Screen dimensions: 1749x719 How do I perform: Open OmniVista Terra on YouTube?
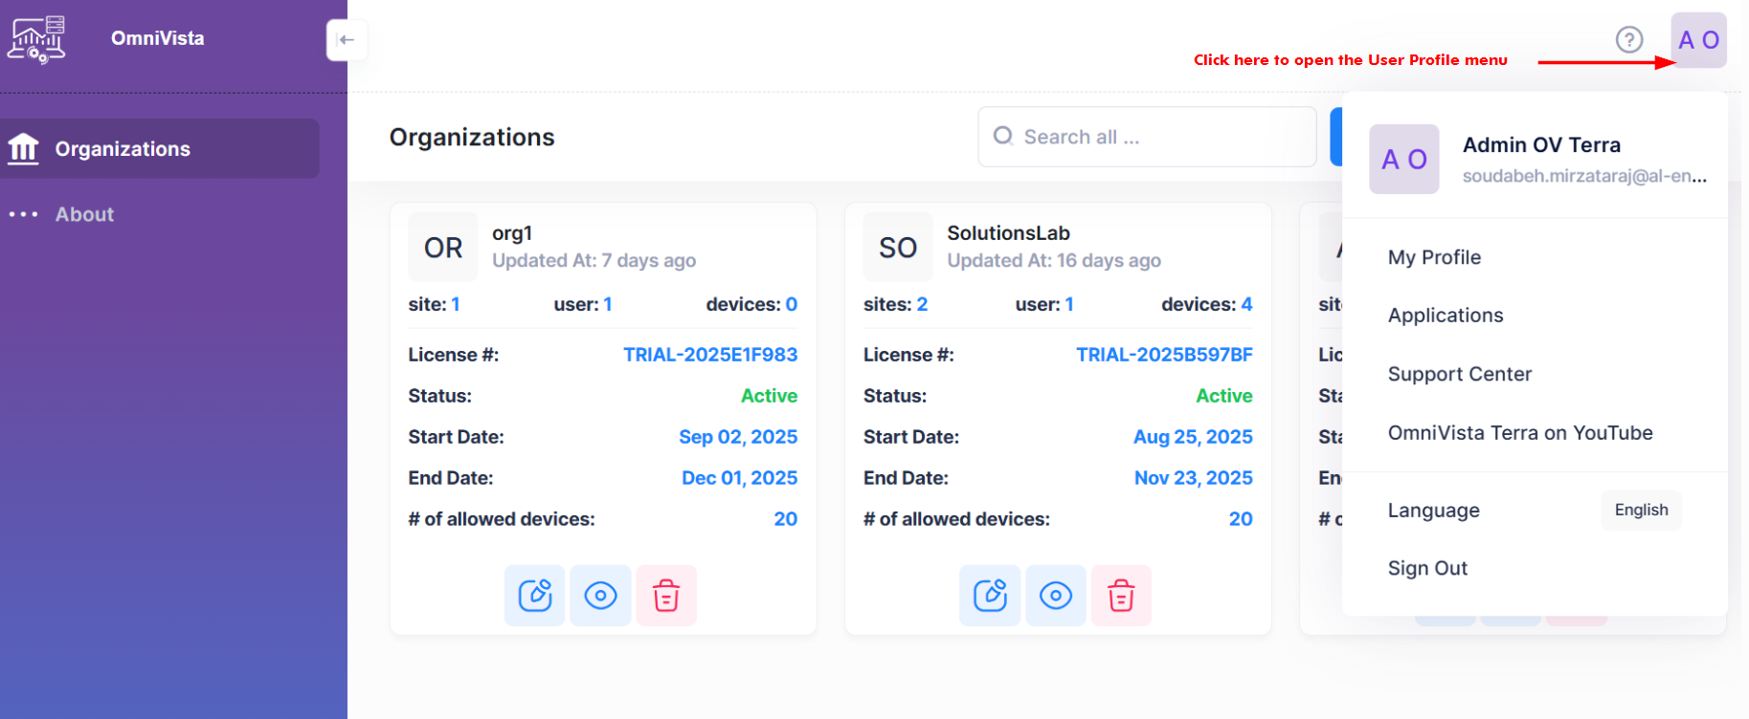click(x=1520, y=432)
